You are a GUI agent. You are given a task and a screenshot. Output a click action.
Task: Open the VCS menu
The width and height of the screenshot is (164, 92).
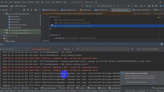[x=53, y=2]
